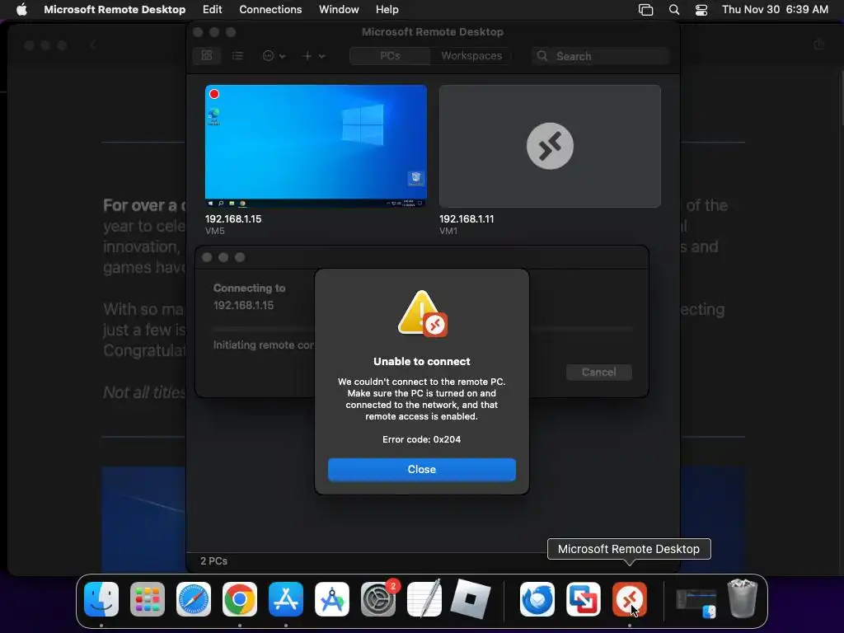Click the Search field in Remote Desktop
The height and width of the screenshot is (633, 844).
coord(601,56)
